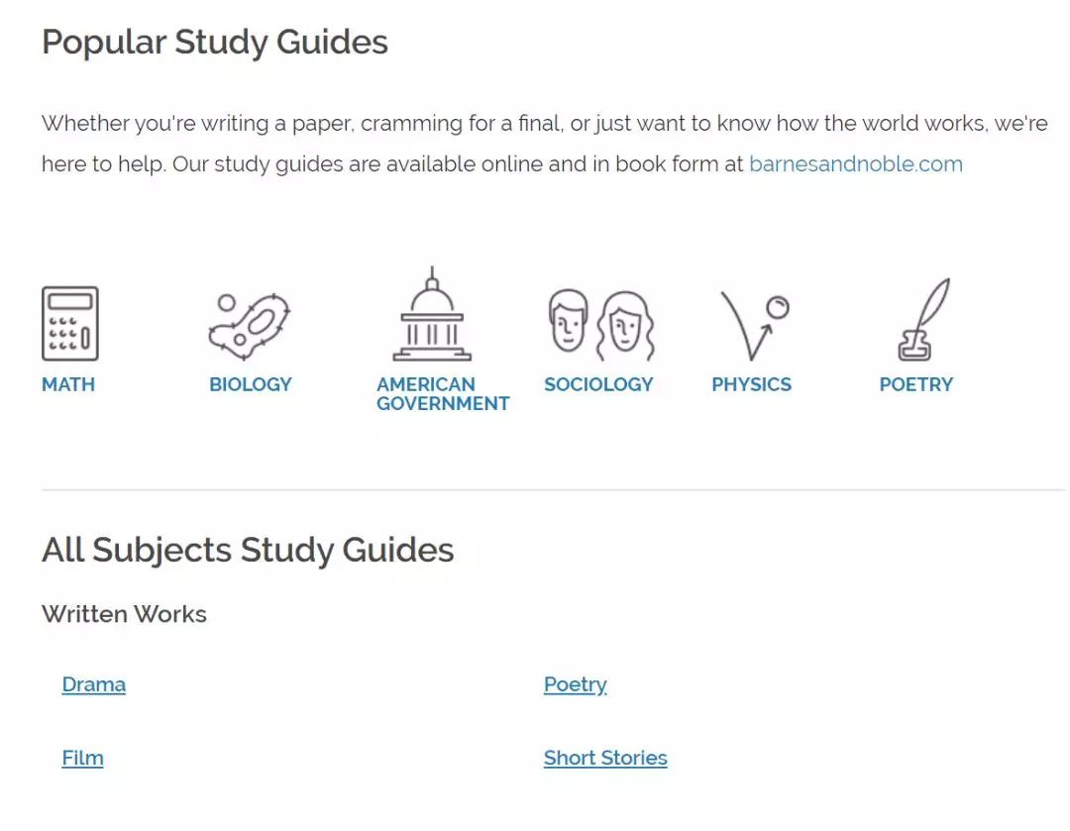Click the Popular Study Guides heading

click(215, 43)
